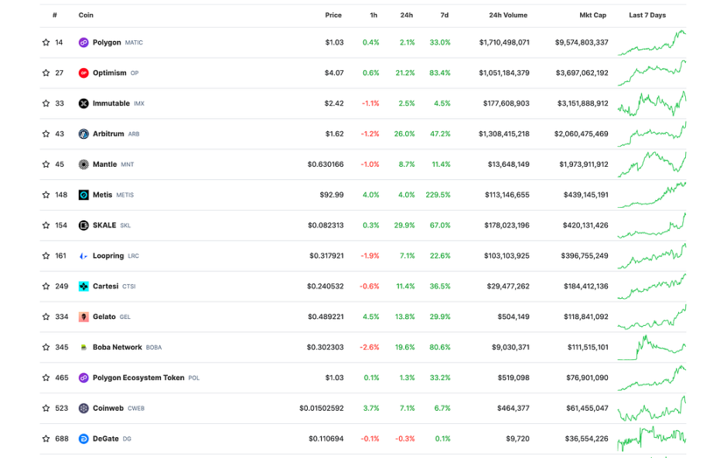Viewport: 713px width, 458px height.
Task: Open the Polygon coin name link
Action: click(107, 42)
